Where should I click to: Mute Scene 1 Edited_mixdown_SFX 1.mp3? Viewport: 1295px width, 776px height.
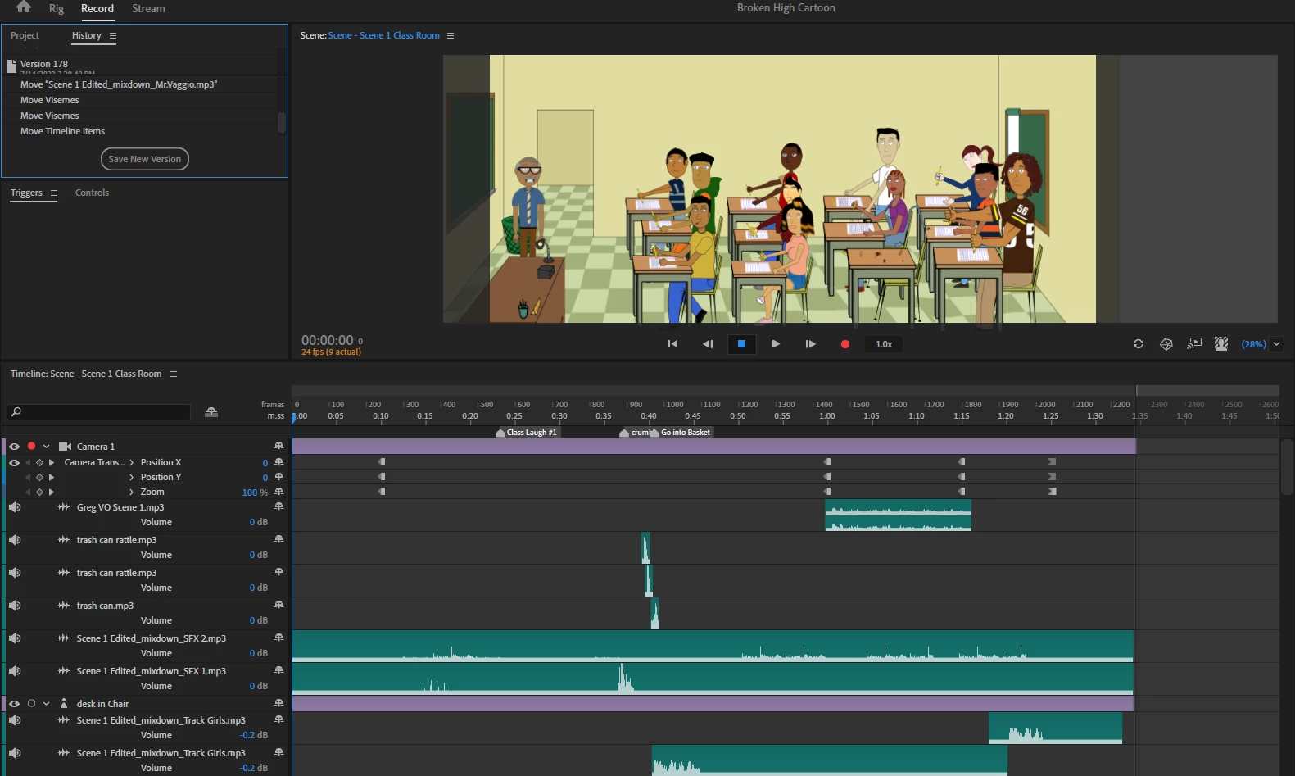[x=14, y=671]
